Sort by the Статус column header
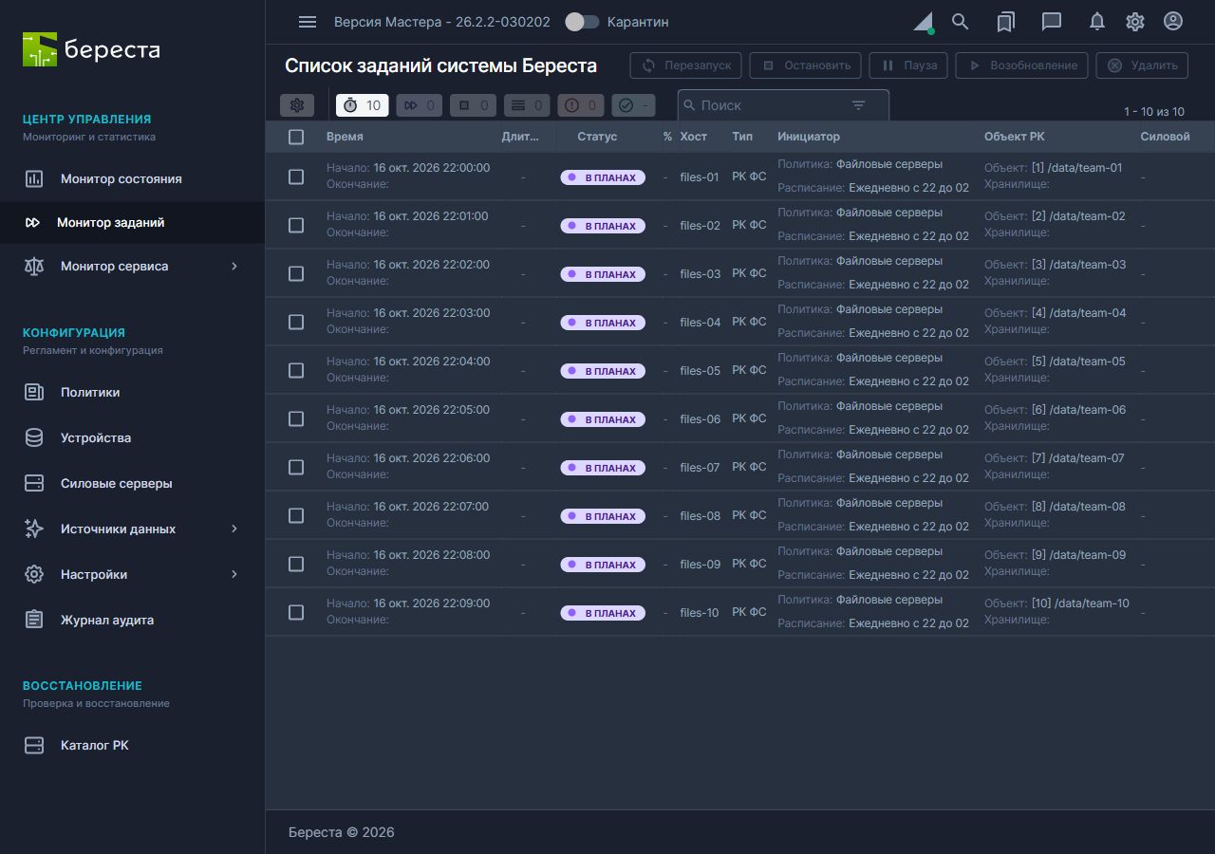Image resolution: width=1215 pixels, height=854 pixels. [597, 137]
